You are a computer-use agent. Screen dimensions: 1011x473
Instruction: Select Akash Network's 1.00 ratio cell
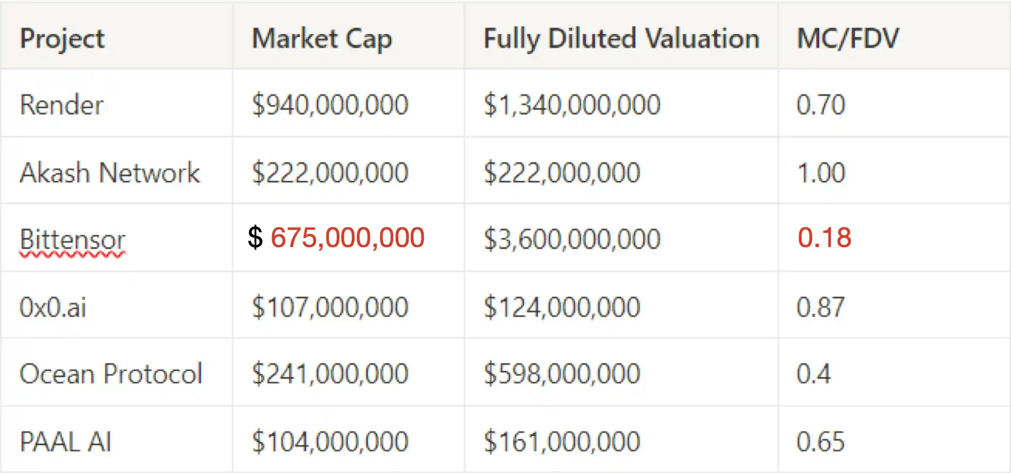click(820, 173)
